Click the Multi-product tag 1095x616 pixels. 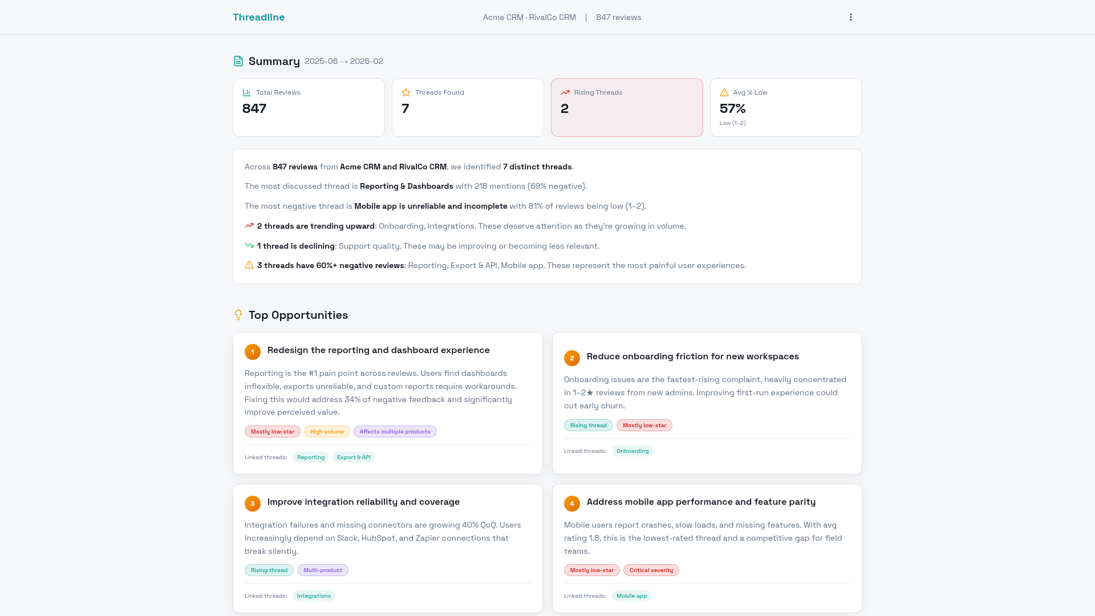click(322, 570)
